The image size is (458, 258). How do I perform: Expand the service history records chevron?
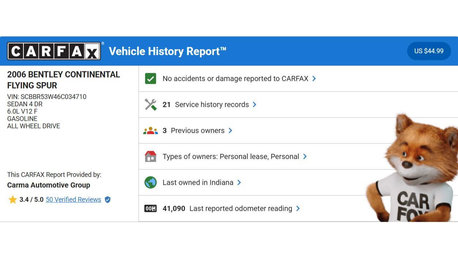pyautogui.click(x=254, y=105)
